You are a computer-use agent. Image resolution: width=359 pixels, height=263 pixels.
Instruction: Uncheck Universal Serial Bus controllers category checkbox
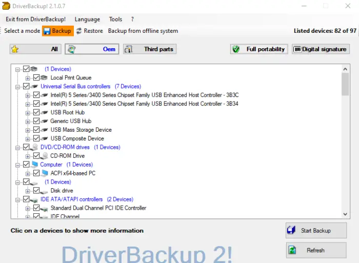pyautogui.click(x=26, y=86)
